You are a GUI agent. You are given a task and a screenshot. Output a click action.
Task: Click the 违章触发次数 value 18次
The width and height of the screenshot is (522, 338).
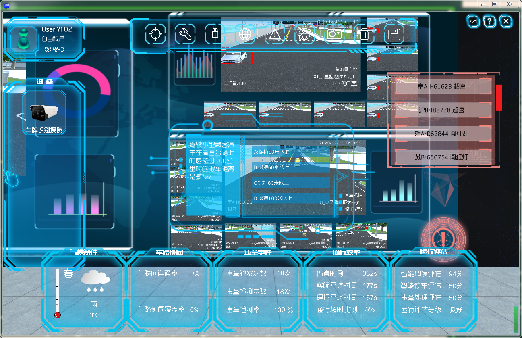[x=284, y=273]
